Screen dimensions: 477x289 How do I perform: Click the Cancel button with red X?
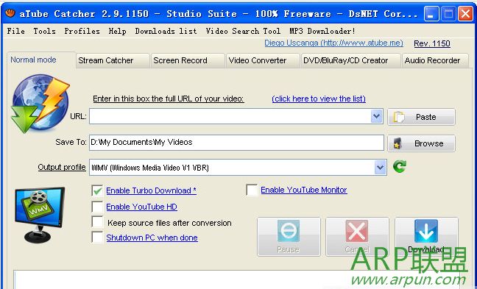pos(357,237)
